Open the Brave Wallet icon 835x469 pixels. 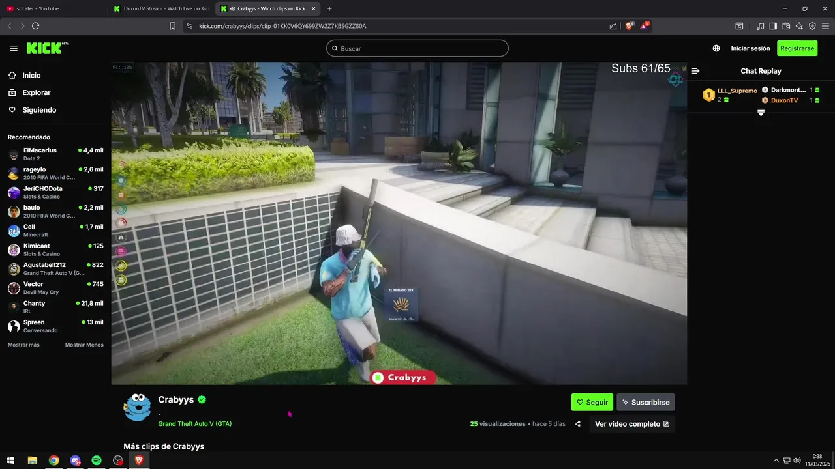point(786,26)
